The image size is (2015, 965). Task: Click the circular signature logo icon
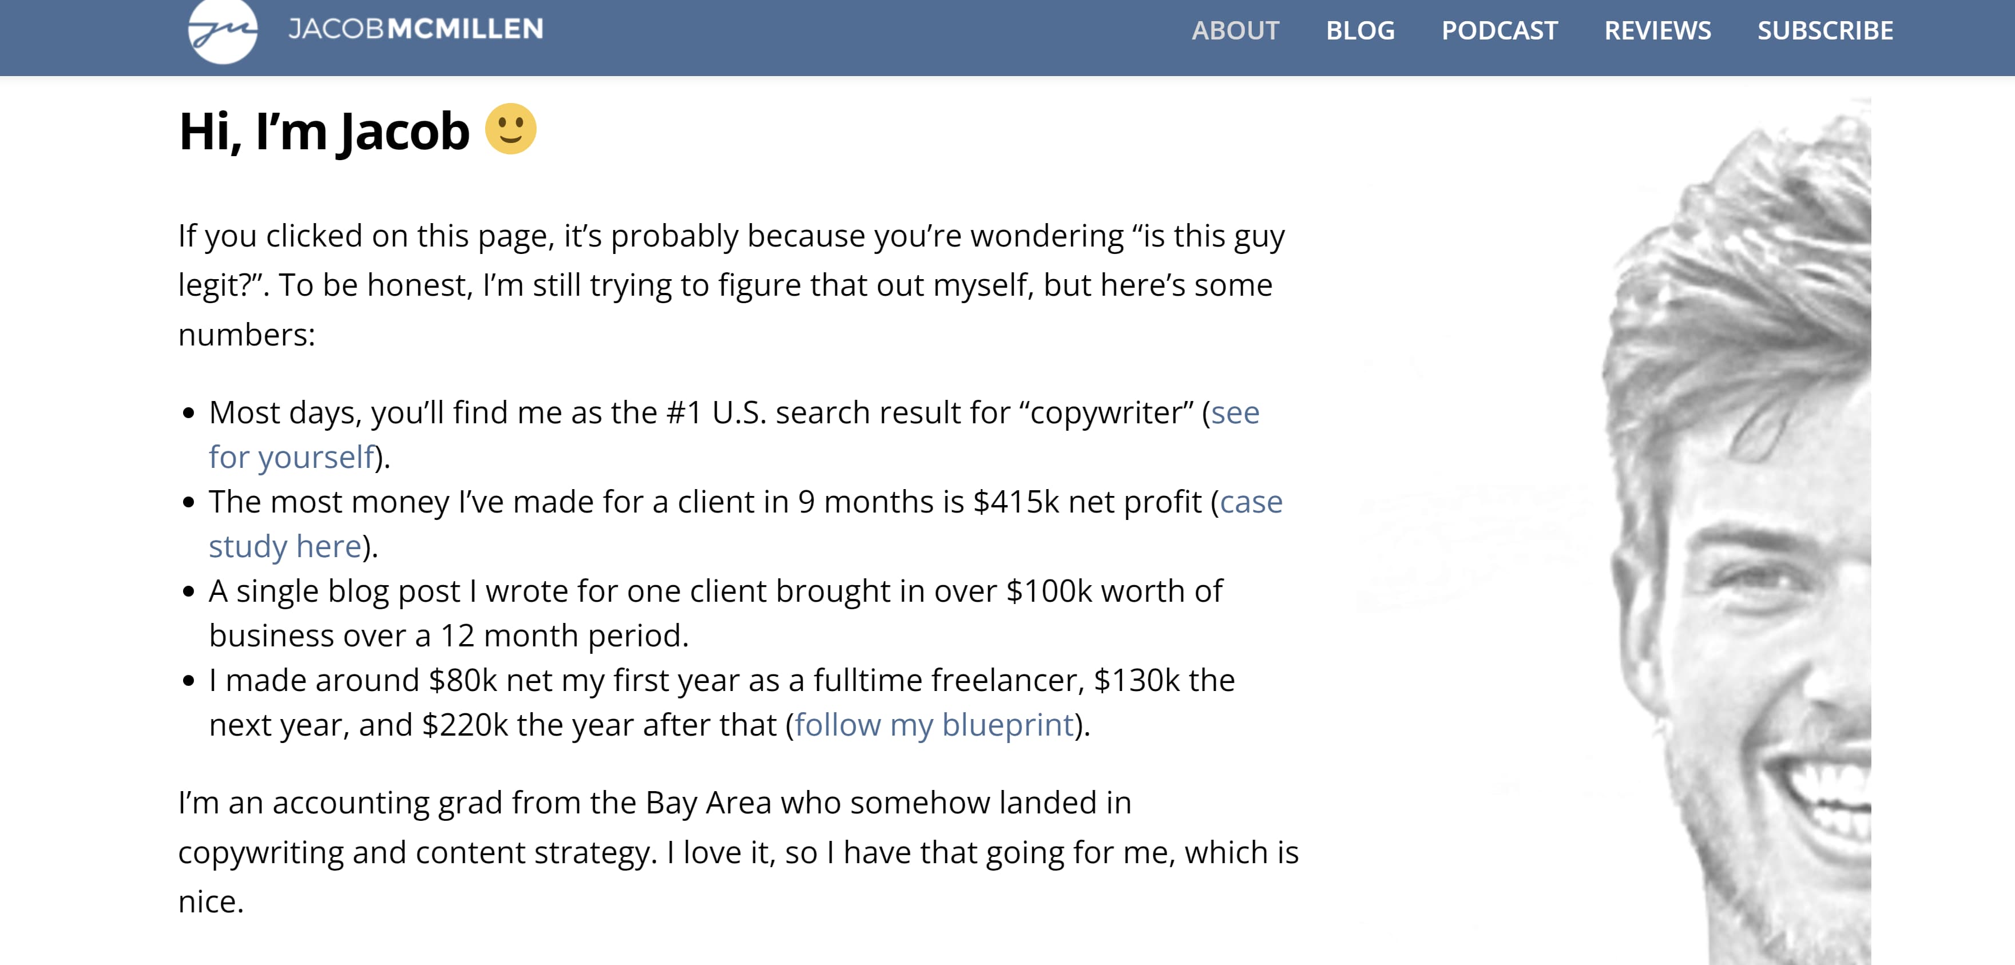click(x=223, y=30)
